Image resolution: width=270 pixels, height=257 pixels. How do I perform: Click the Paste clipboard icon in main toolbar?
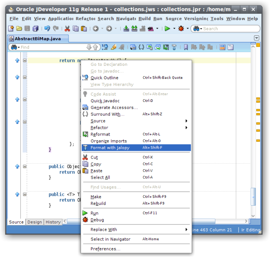[84, 29]
